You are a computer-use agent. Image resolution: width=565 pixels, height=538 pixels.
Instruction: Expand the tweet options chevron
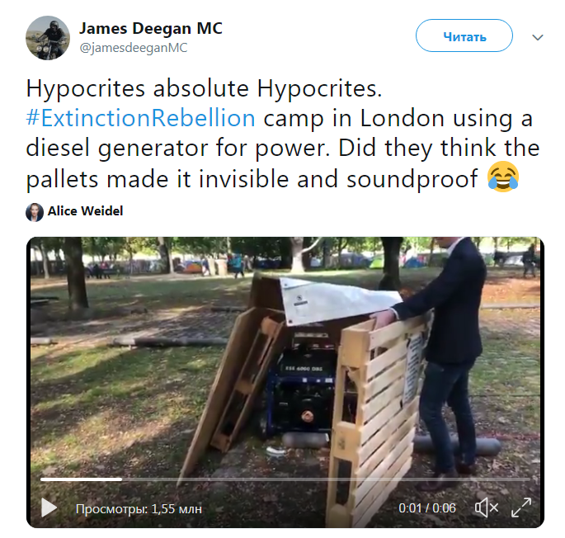point(538,37)
